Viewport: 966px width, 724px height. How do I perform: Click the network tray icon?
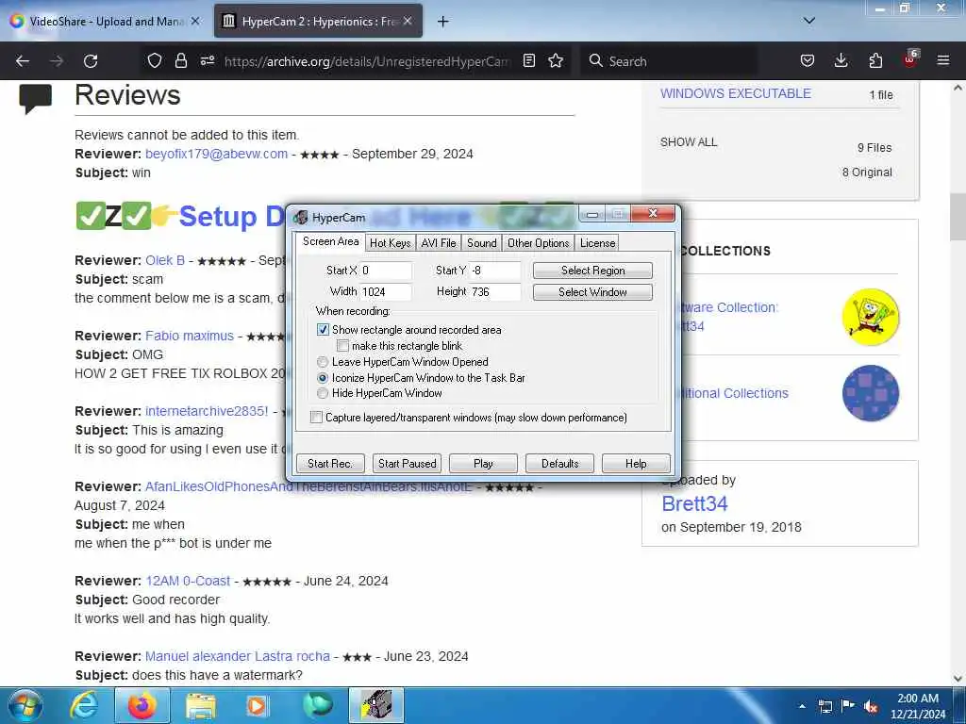click(x=824, y=706)
